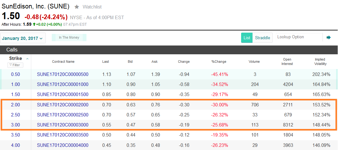Click the -26.23% change value
This screenshot has width=338, height=150.
219,145
